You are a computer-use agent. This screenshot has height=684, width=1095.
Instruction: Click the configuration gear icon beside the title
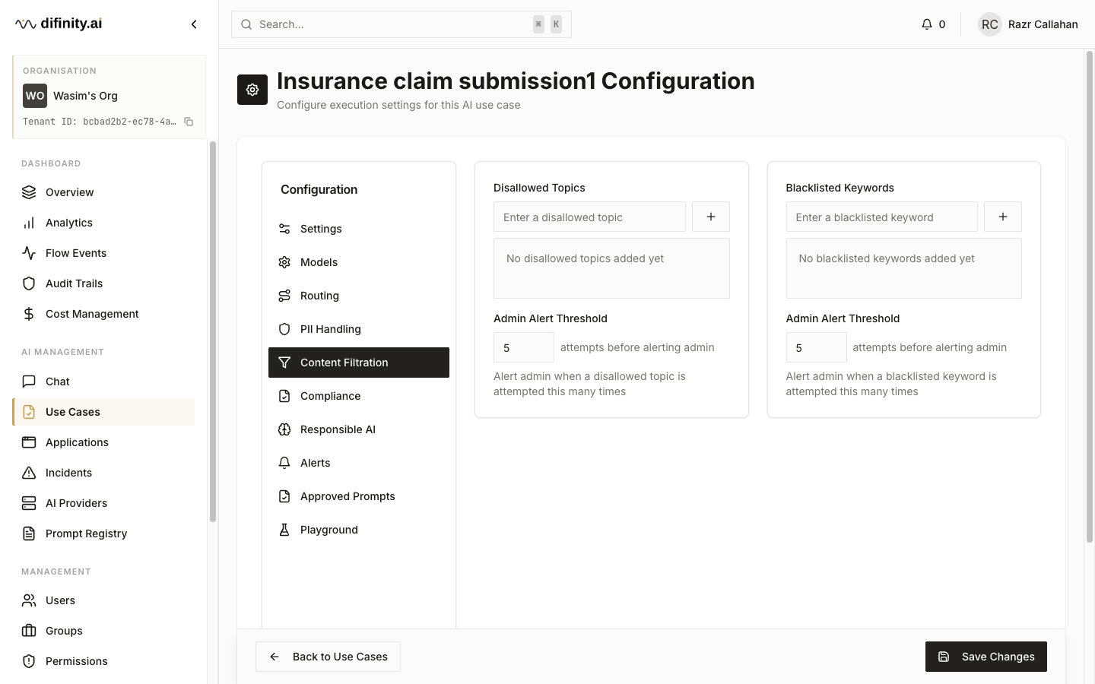tap(252, 90)
